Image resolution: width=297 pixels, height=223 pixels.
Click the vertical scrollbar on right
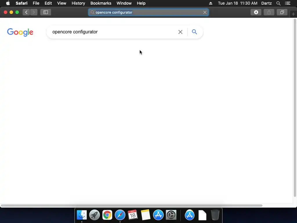click(x=295, y=108)
